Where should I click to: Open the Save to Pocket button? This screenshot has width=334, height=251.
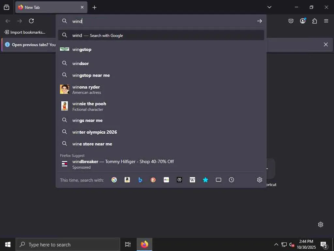pos(291,21)
